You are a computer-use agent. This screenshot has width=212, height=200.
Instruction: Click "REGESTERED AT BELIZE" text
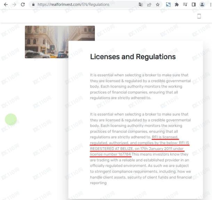coord(112,149)
